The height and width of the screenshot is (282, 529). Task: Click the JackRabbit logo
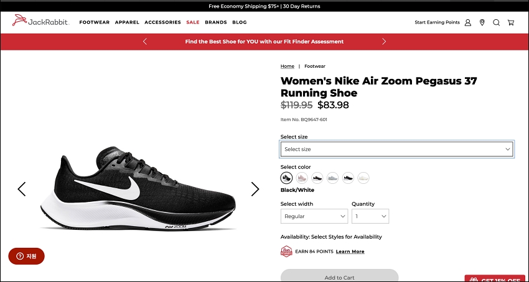pos(40,20)
